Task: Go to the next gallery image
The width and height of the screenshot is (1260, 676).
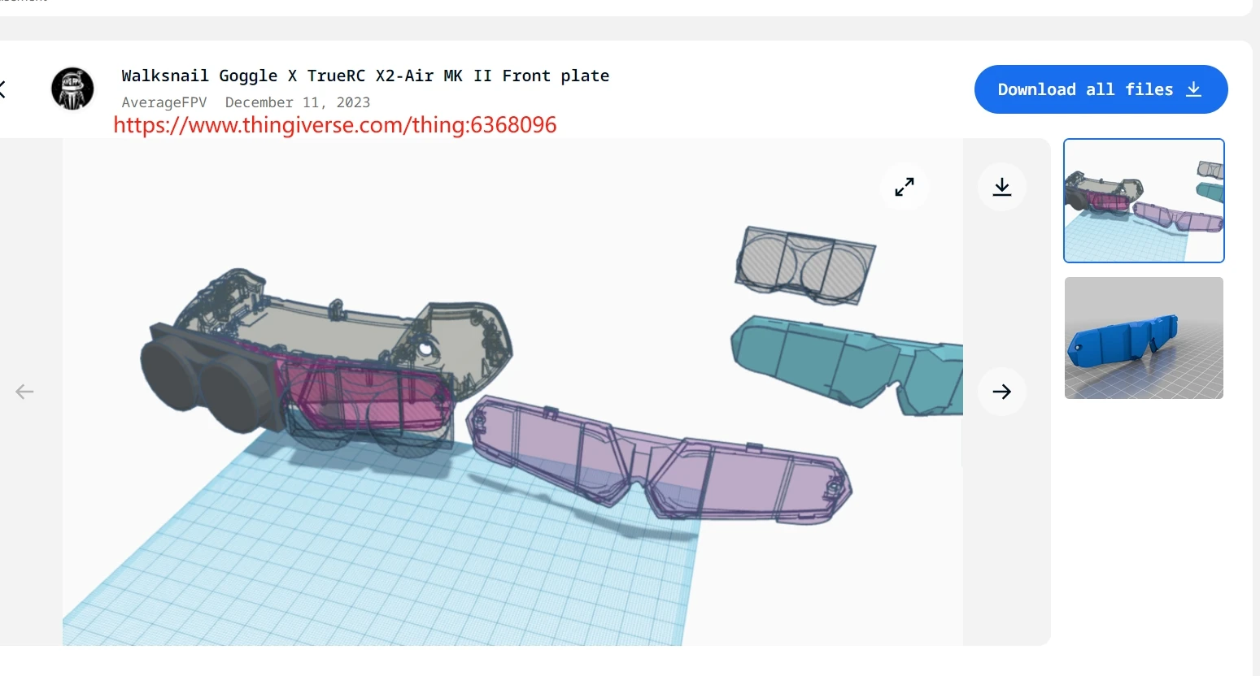Action: pyautogui.click(x=1002, y=392)
